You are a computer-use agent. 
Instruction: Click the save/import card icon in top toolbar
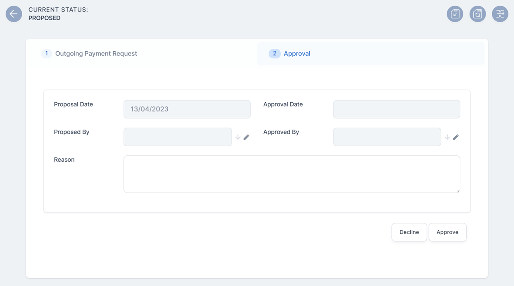click(x=455, y=14)
